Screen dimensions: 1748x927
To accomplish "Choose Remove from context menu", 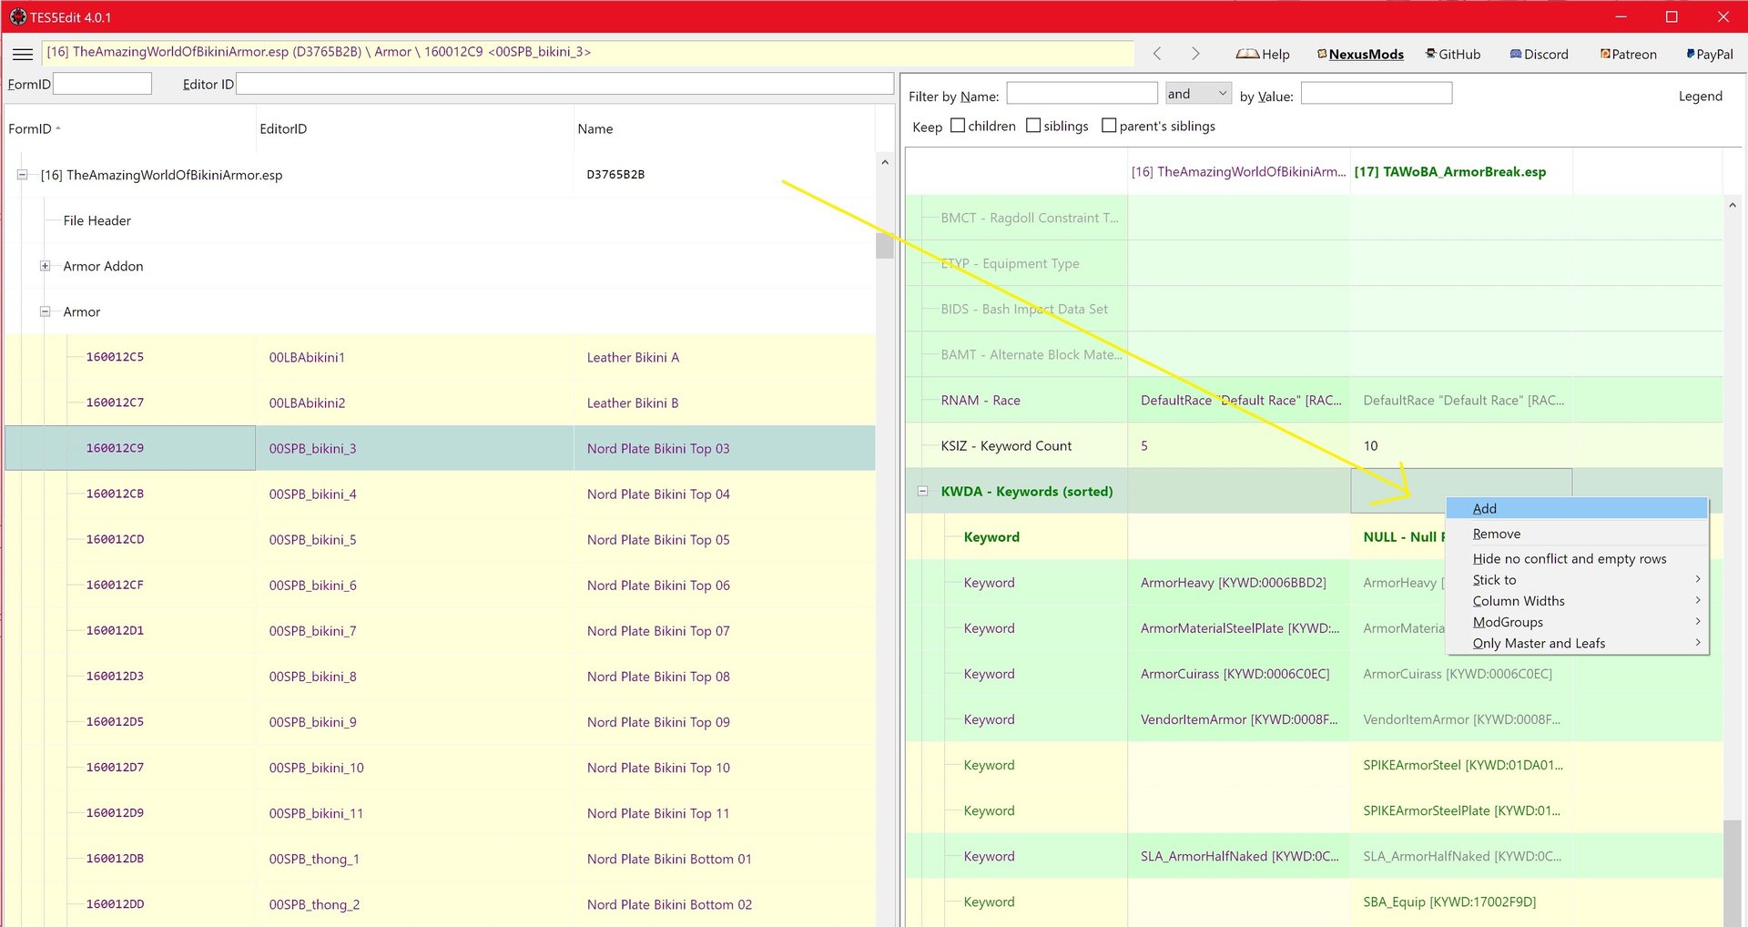I will coord(1576,534).
